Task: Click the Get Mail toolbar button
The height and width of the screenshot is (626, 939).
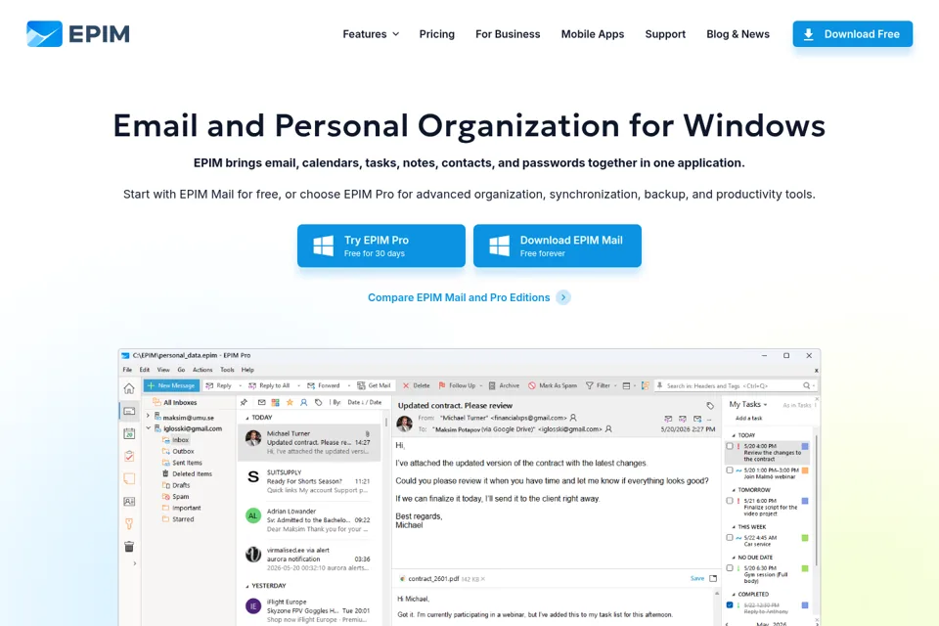Action: [374, 385]
